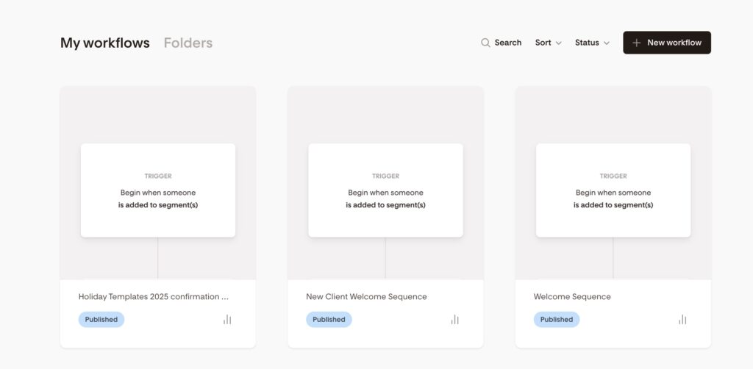
Task: Select trigger preview of Holiday Templates workflow
Action: point(158,190)
